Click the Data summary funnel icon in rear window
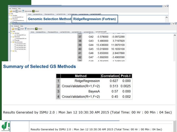 point(23,11)
